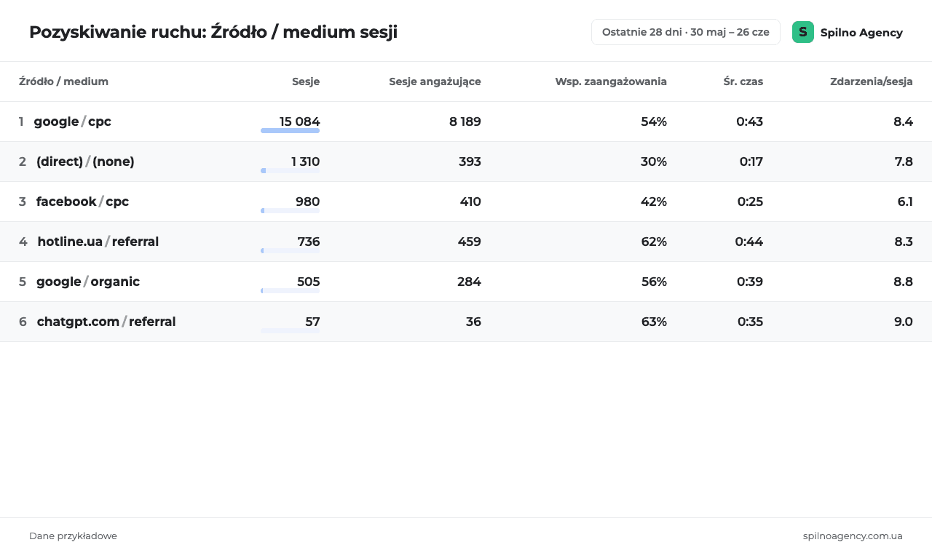Select the (direct) / (none) row
This screenshot has height=553, width=932.
tap(466, 162)
